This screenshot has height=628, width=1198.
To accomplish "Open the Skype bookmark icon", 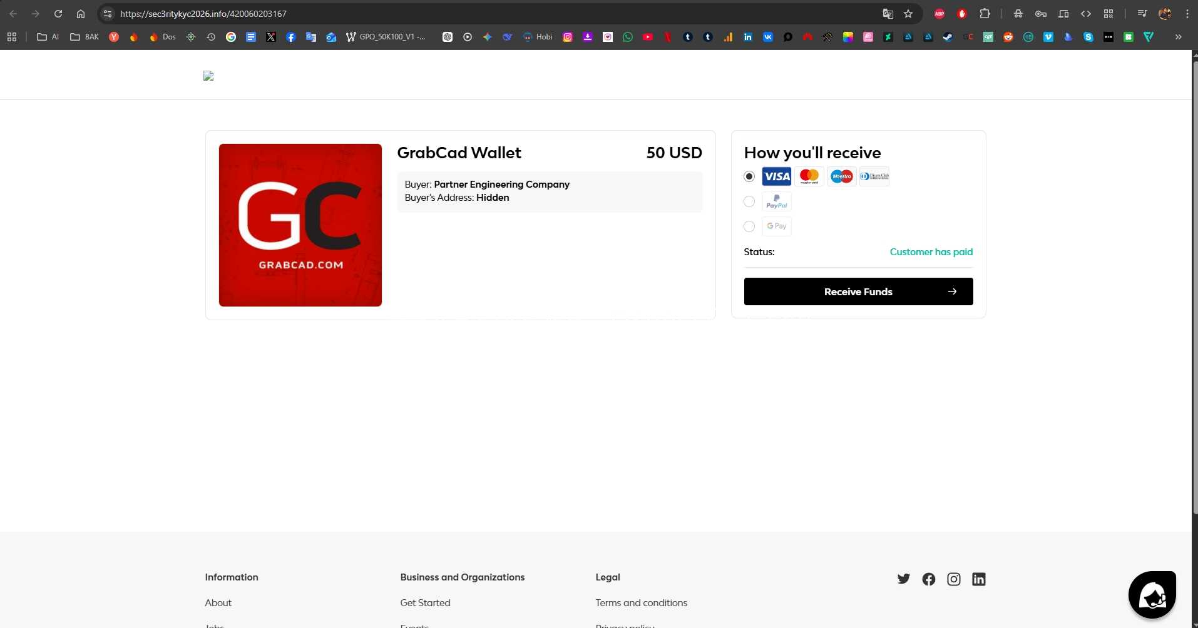I will click(1088, 37).
